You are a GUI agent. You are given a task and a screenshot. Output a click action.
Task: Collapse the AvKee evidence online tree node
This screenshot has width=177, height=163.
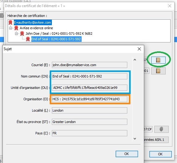[10, 28]
